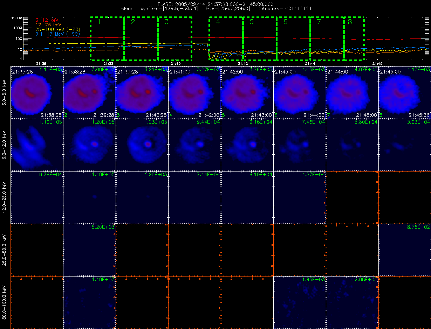Click the 2.08E+03 peak value label
The image size is (431, 329).
[x=367, y=279]
